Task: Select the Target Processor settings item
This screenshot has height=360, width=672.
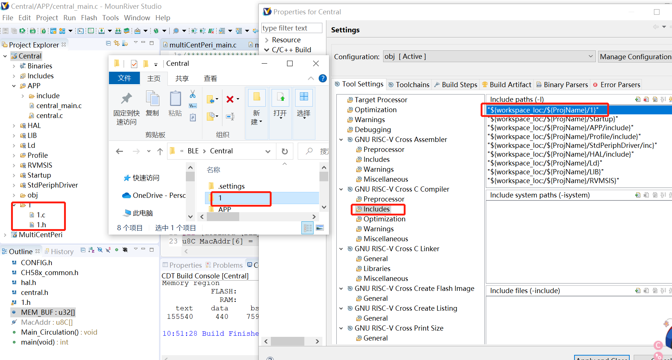Action: point(381,100)
